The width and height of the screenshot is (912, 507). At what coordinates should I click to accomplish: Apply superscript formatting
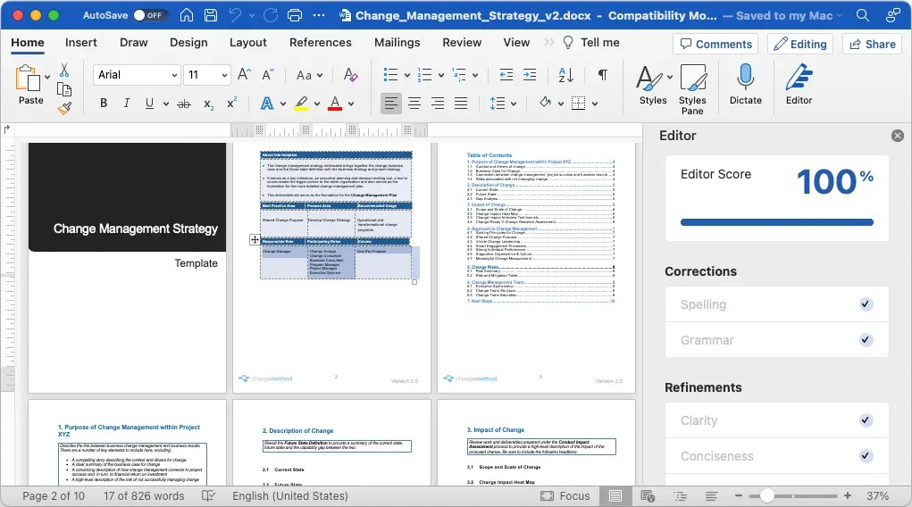click(x=231, y=103)
